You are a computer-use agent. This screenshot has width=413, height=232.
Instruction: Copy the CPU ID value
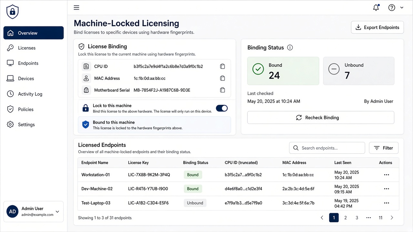[222, 66]
